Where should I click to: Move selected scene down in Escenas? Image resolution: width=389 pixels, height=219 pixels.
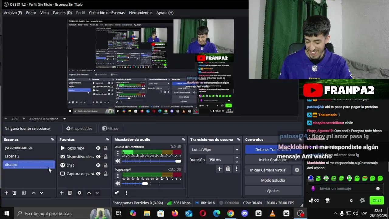point(42,193)
